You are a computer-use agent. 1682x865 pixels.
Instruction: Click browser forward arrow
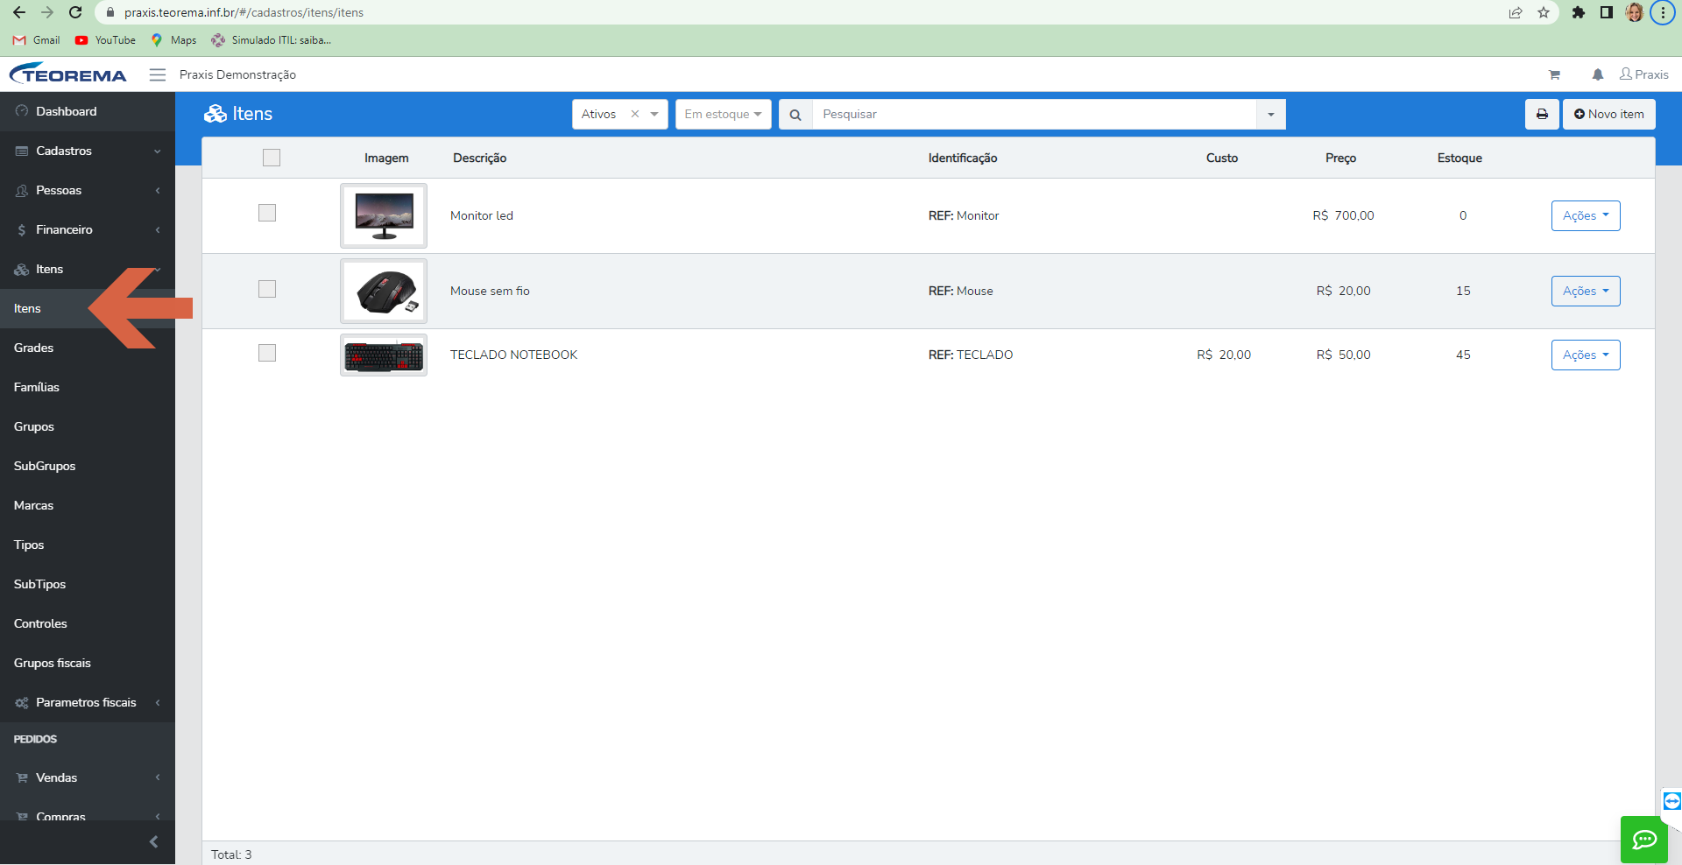pos(47,12)
